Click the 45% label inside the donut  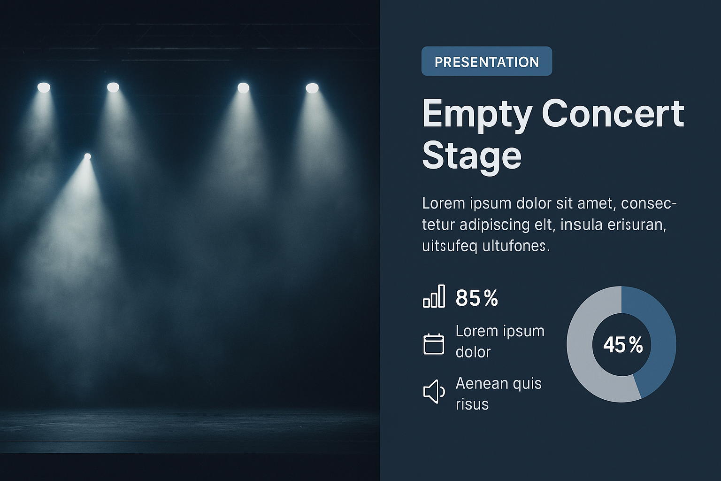[622, 345]
